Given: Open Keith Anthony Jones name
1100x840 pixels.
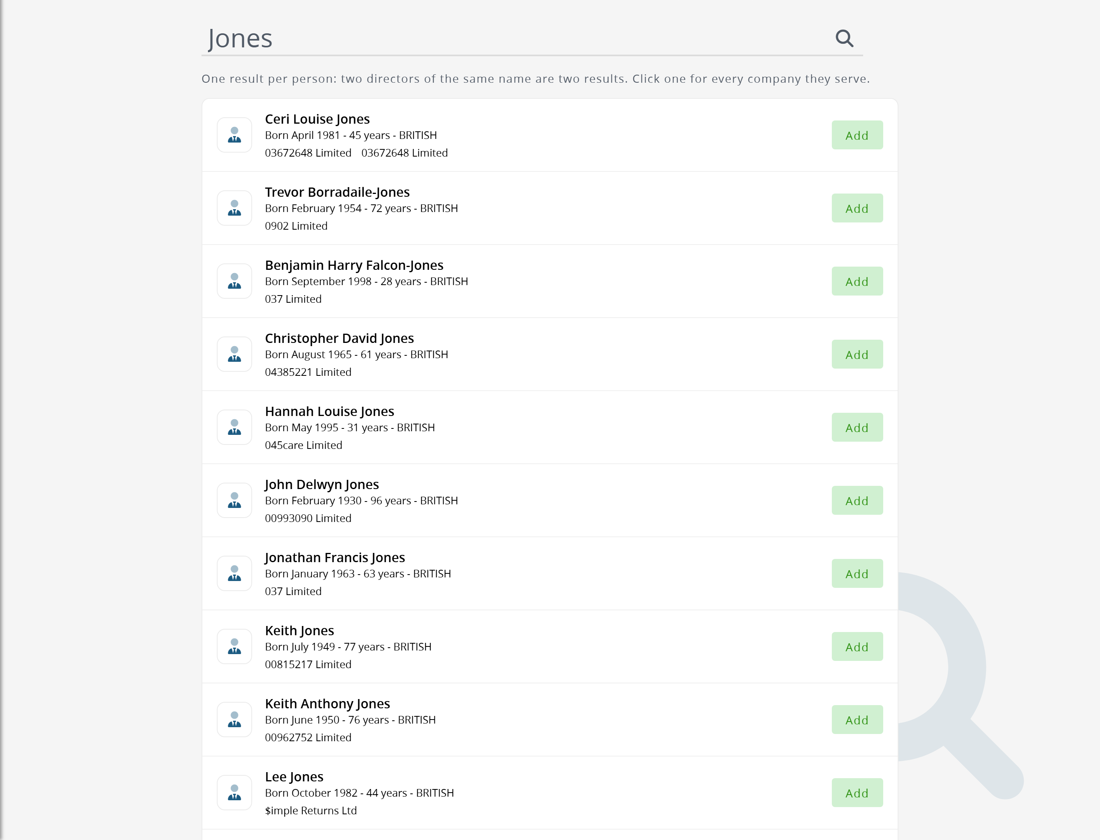Looking at the screenshot, I should click(x=327, y=703).
